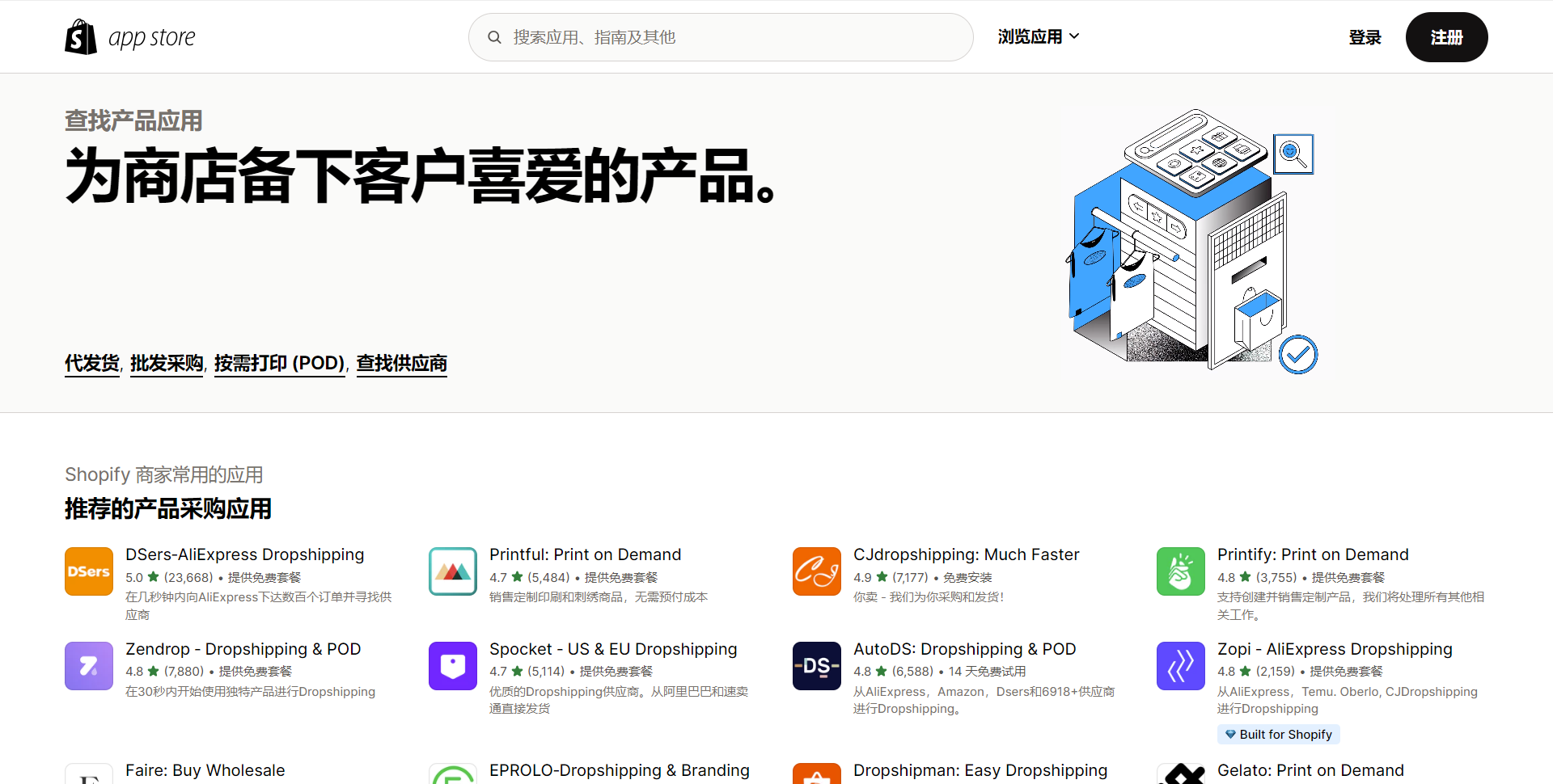Type in the 搜索应用 search field
The width and height of the screenshot is (1553, 784).
[x=728, y=37]
